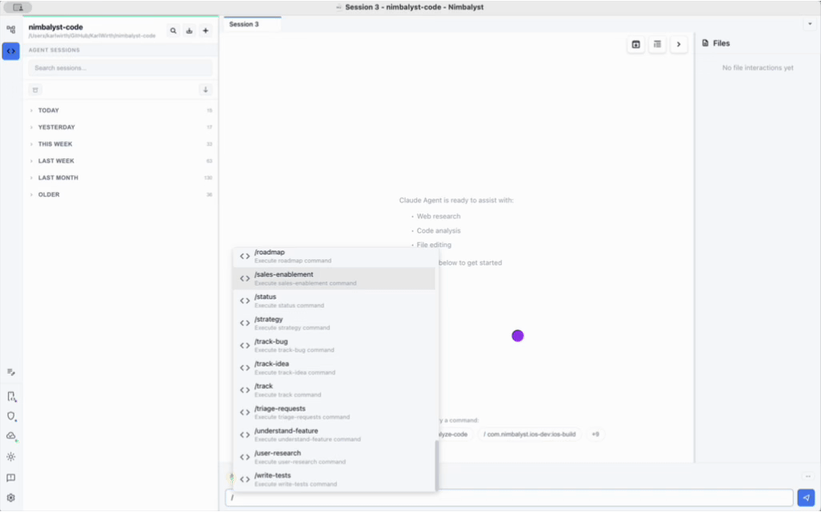Open the theme brightness icon in the left rail
This screenshot has width=821, height=512.
[x=10, y=457]
